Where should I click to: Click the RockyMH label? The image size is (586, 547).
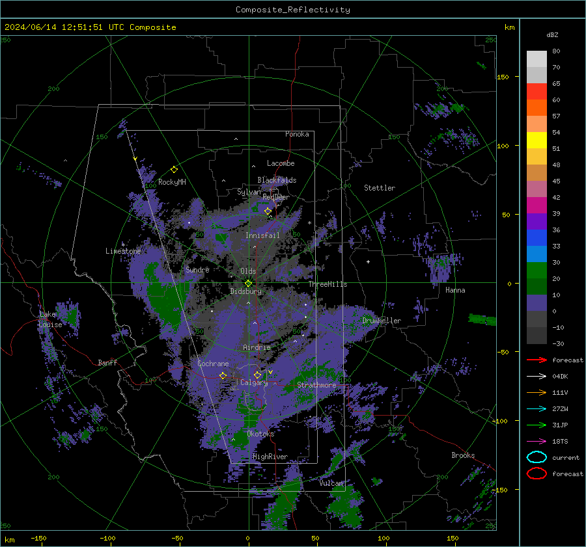click(172, 182)
